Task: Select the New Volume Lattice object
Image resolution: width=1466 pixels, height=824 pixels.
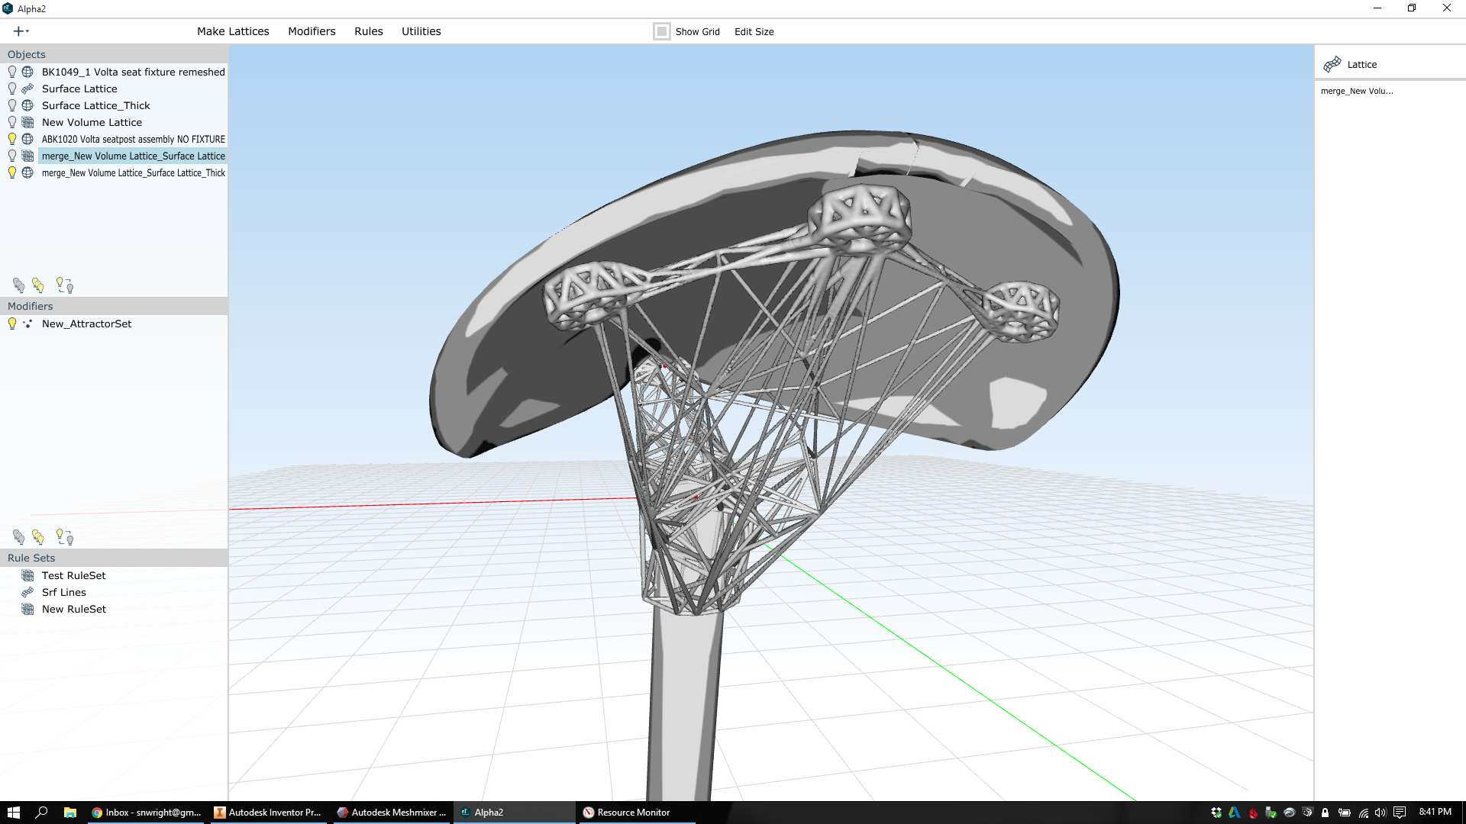Action: [92, 122]
